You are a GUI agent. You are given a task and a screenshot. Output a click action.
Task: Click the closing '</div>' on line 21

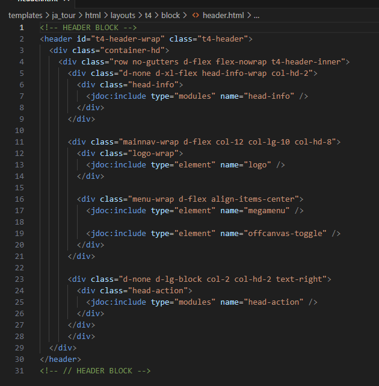coord(81,257)
